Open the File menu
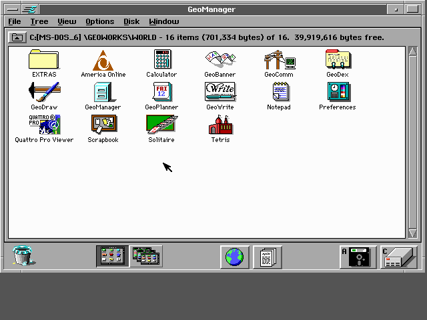This screenshot has width=427, height=320. (15, 21)
